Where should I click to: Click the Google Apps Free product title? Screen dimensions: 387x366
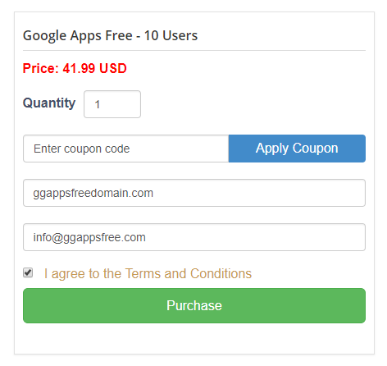tap(110, 35)
